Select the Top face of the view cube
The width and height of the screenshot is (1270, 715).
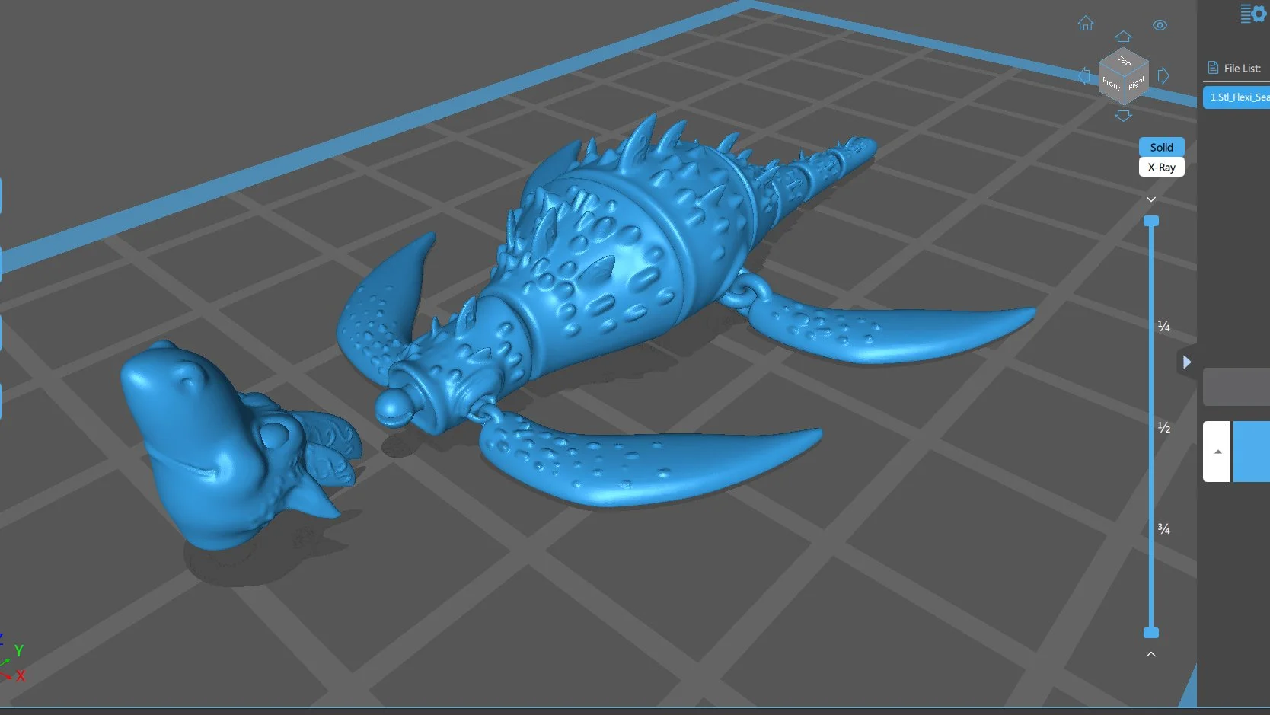click(1124, 61)
